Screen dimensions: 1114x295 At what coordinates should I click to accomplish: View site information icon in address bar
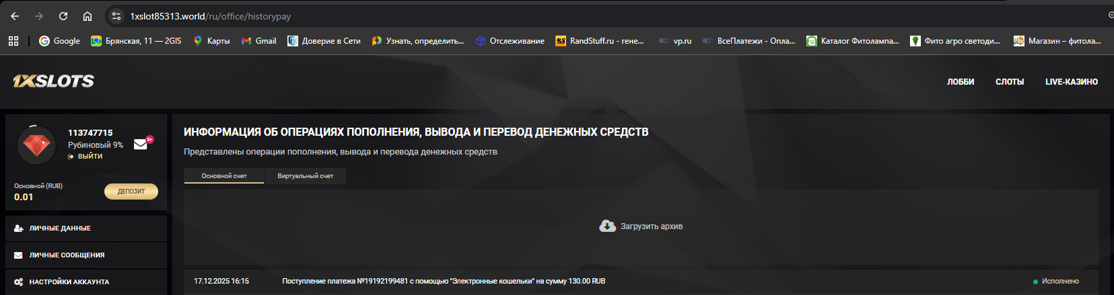(x=116, y=16)
